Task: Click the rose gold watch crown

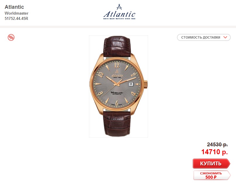Action: pyautogui.click(x=146, y=84)
